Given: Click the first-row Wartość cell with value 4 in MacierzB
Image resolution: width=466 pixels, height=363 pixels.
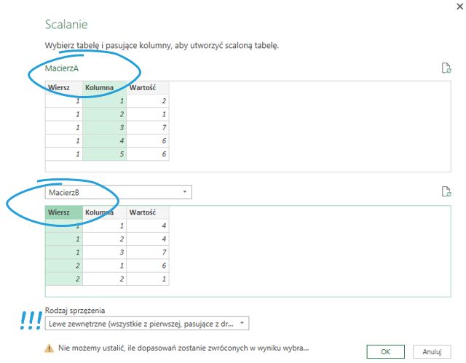Looking at the screenshot, I should point(148,226).
